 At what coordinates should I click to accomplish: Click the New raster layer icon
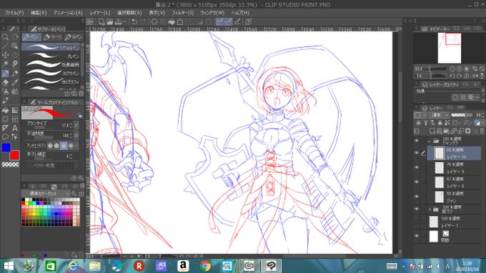(432, 131)
